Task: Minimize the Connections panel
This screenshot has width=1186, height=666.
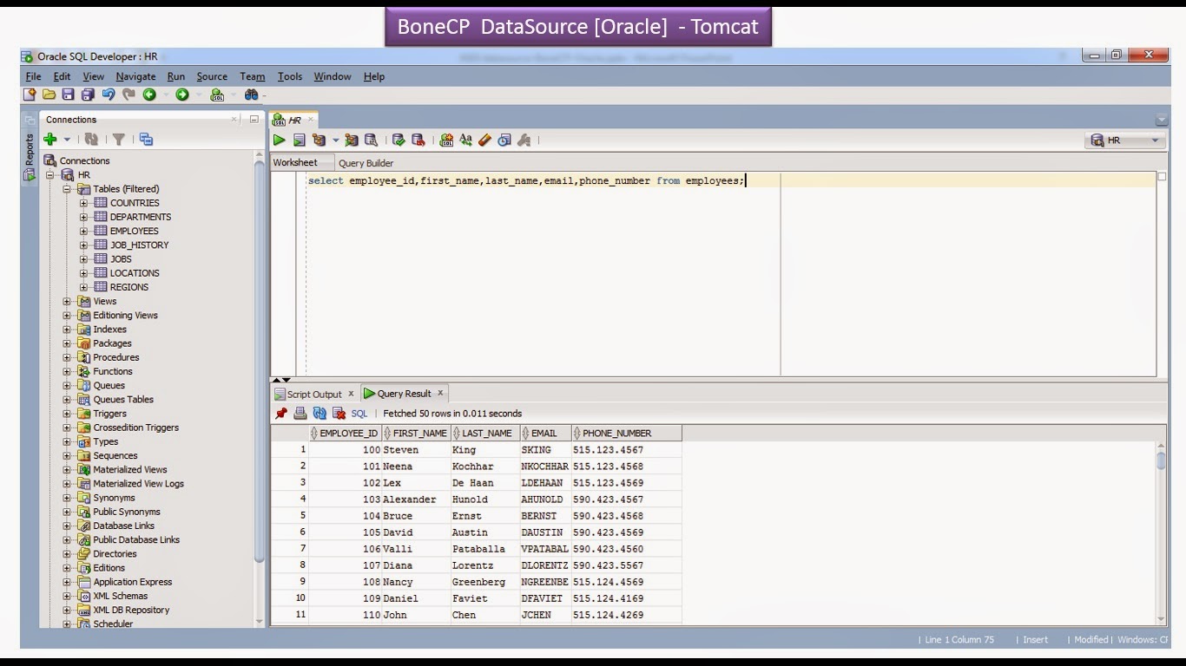Action: click(x=254, y=120)
